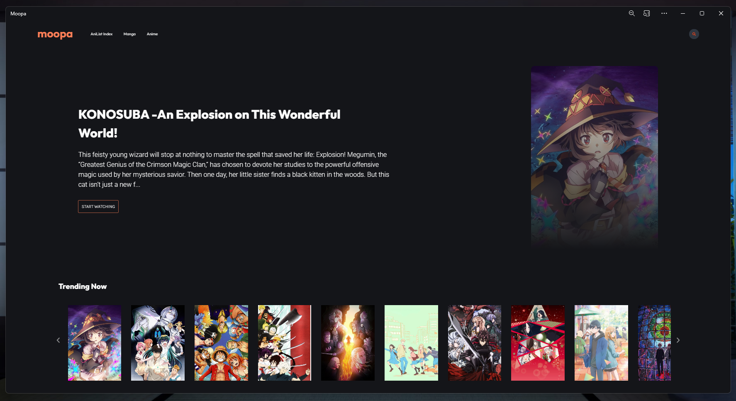Open the second trending anime poster
The width and height of the screenshot is (736, 401).
tap(158, 343)
